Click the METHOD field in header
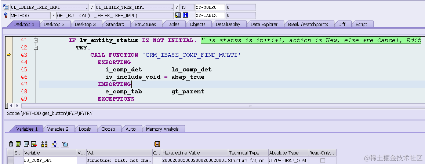 30,15
